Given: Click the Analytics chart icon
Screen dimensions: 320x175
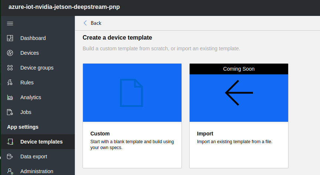Looking at the screenshot, I should pos(10,98).
